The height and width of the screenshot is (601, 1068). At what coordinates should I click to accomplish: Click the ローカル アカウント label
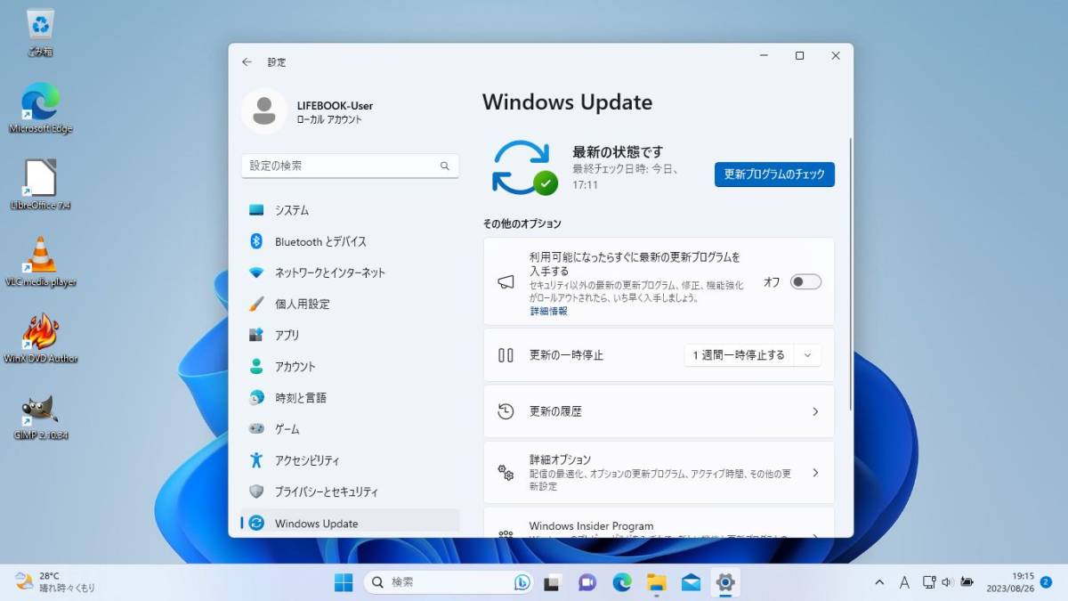(329, 119)
